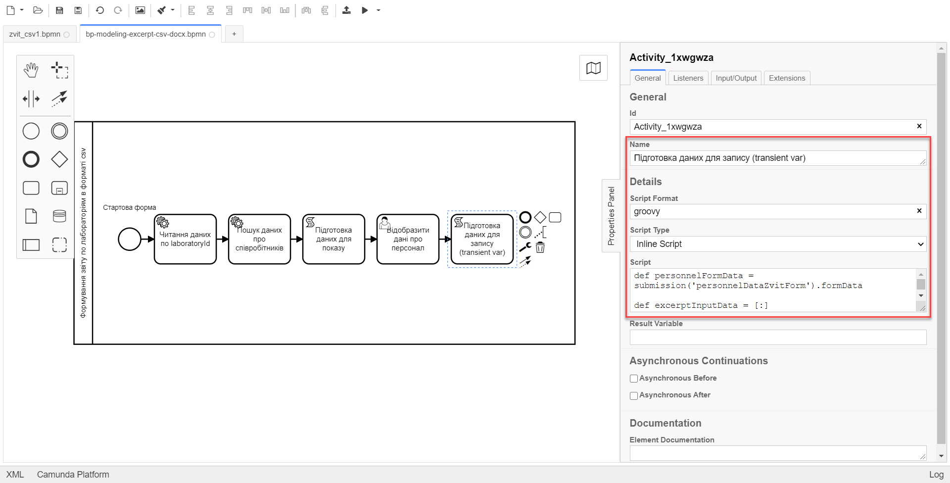The height and width of the screenshot is (483, 950).
Task: Clear the Script Format field
Action: pyautogui.click(x=919, y=211)
